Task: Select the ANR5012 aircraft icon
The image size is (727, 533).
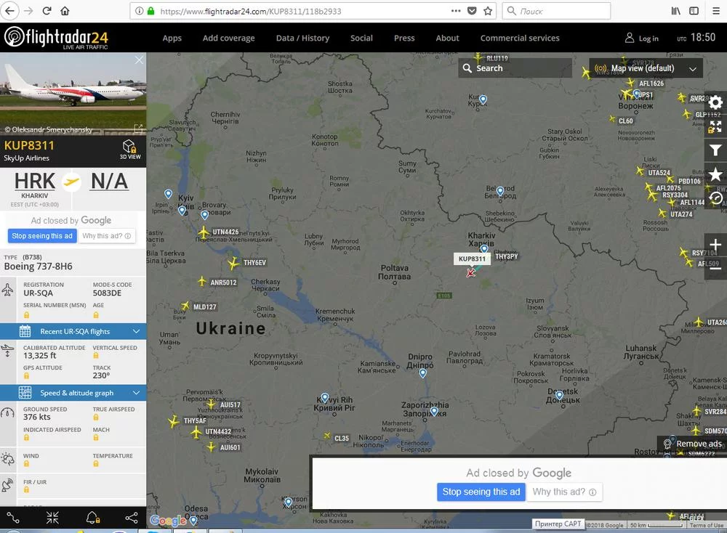Action: (x=201, y=281)
